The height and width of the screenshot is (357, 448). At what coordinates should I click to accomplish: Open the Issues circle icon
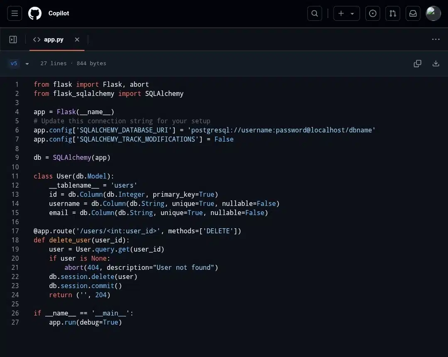point(372,13)
